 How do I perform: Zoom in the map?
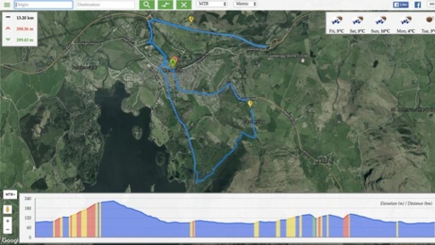coord(7,221)
